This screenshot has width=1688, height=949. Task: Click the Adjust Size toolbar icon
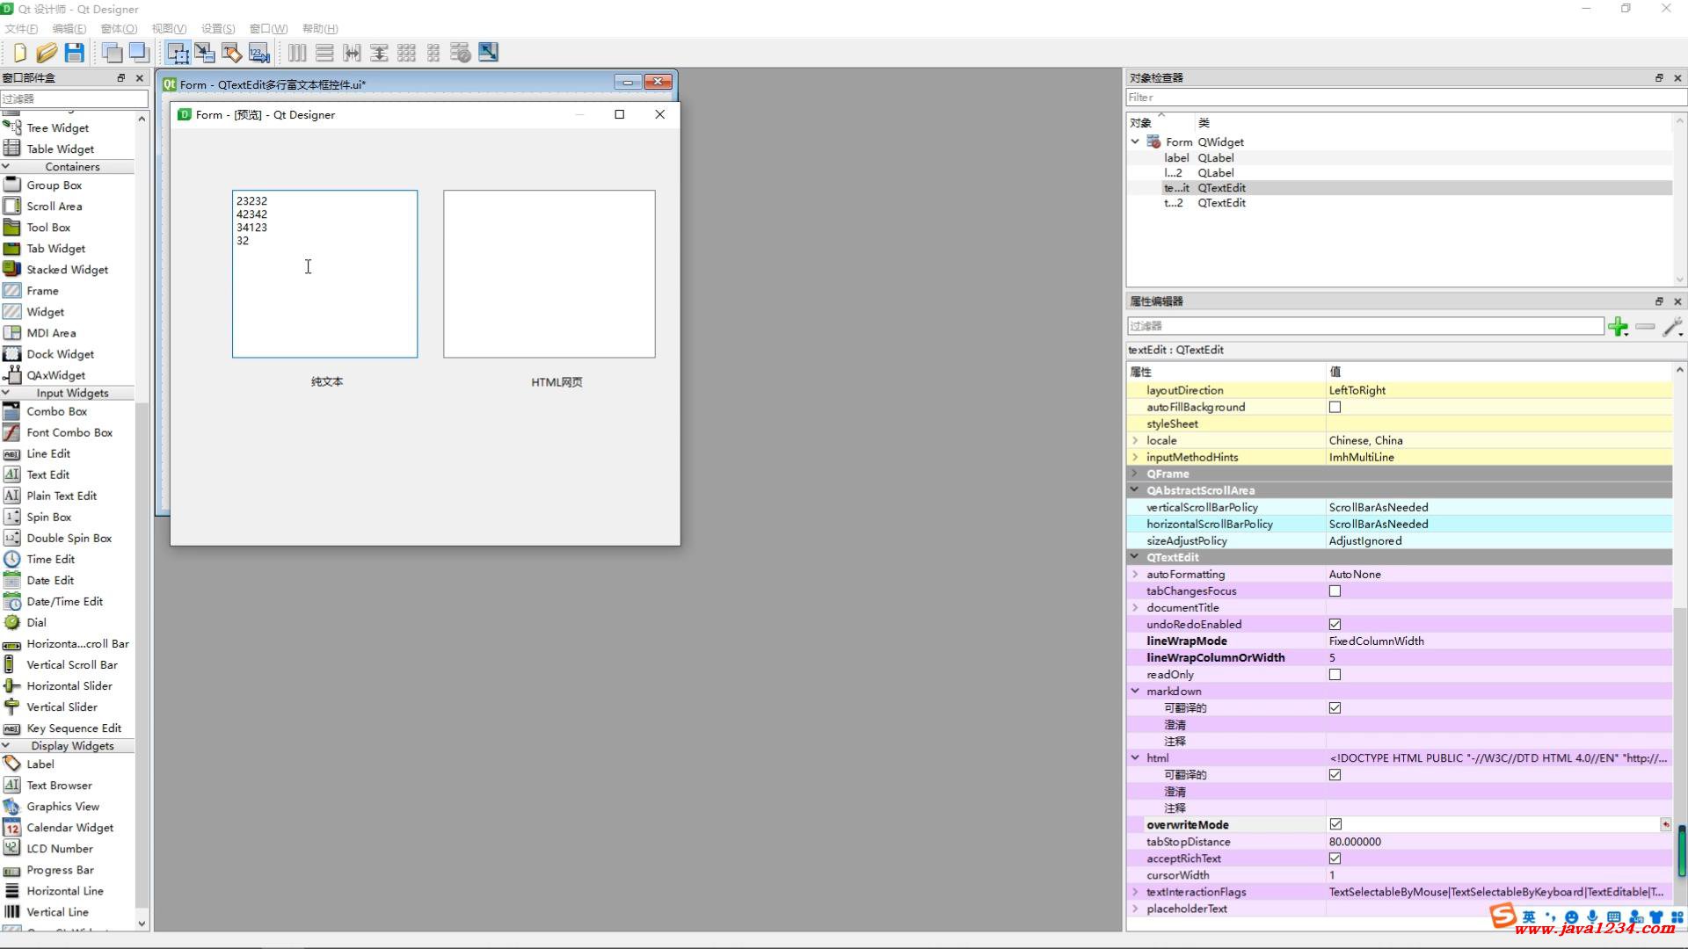pos(488,53)
